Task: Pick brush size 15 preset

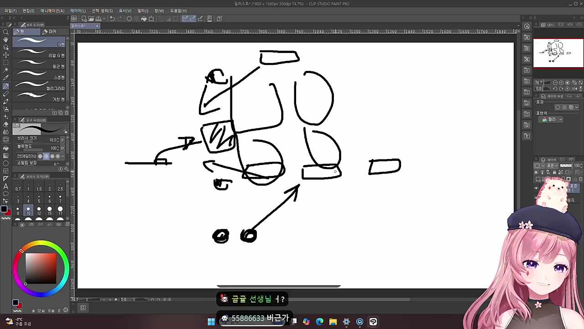Action: (49, 211)
